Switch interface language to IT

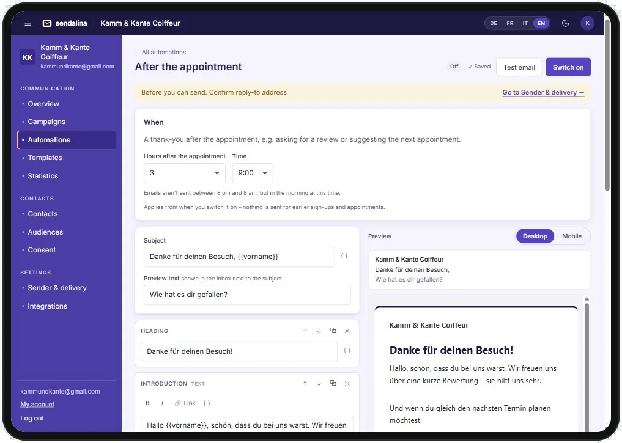(525, 23)
